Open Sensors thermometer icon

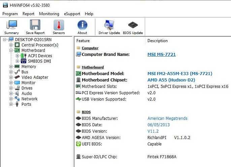coord(59,25)
